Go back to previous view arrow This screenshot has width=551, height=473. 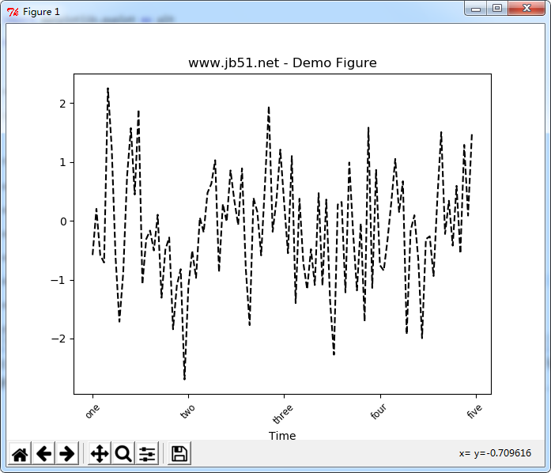[43, 453]
